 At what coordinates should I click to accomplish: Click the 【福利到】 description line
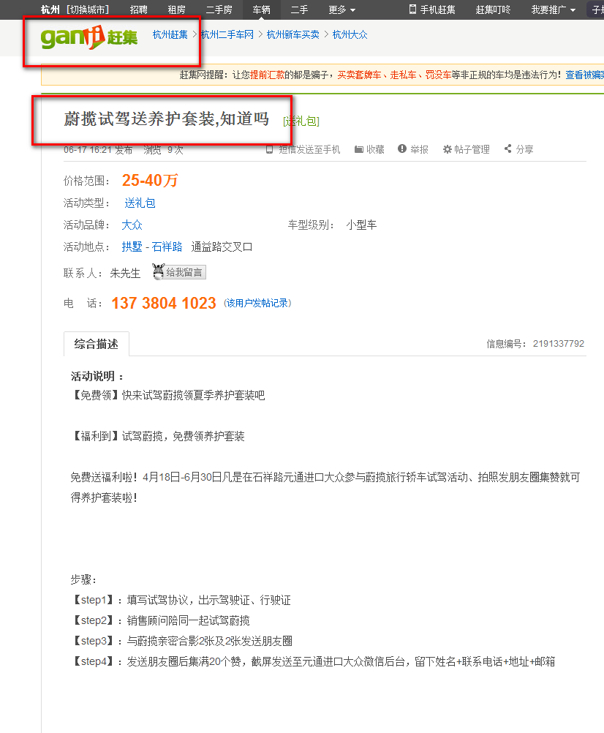click(x=158, y=436)
